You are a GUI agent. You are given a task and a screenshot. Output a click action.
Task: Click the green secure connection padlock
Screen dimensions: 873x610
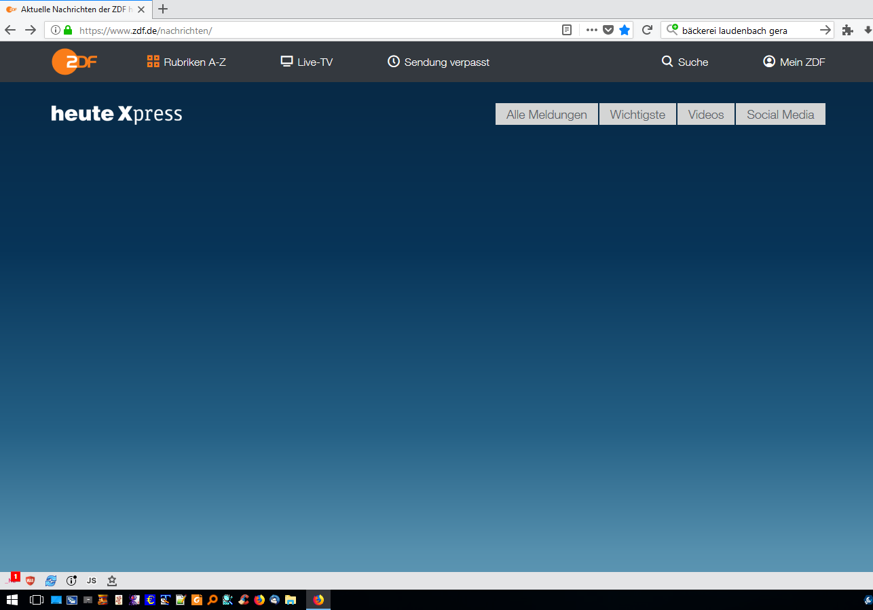68,30
